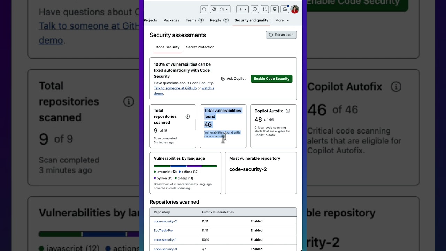Expand the More navigation dropdown
Image resolution: width=446 pixels, height=251 pixels.
click(282, 20)
